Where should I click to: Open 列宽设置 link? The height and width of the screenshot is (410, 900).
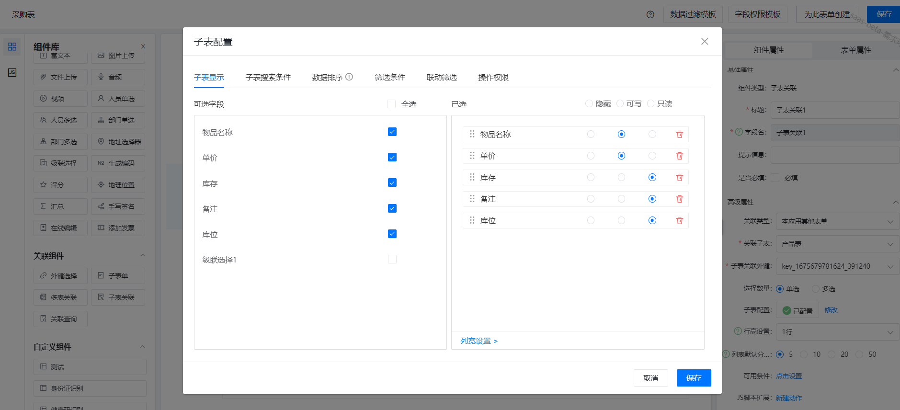[x=479, y=341]
